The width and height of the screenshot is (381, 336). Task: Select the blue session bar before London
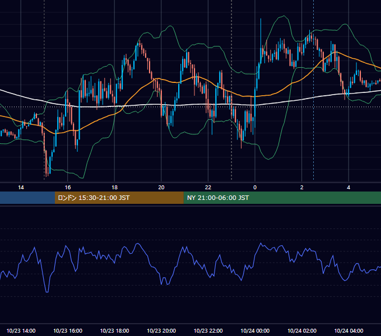pyautogui.click(x=27, y=198)
